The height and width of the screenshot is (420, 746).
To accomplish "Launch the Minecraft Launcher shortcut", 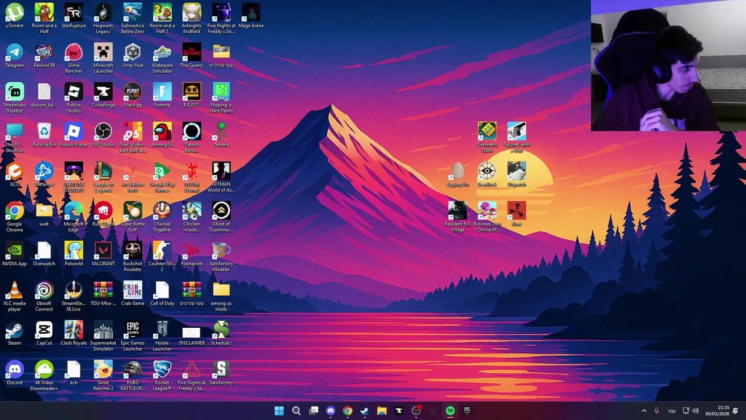I will 103,58.
